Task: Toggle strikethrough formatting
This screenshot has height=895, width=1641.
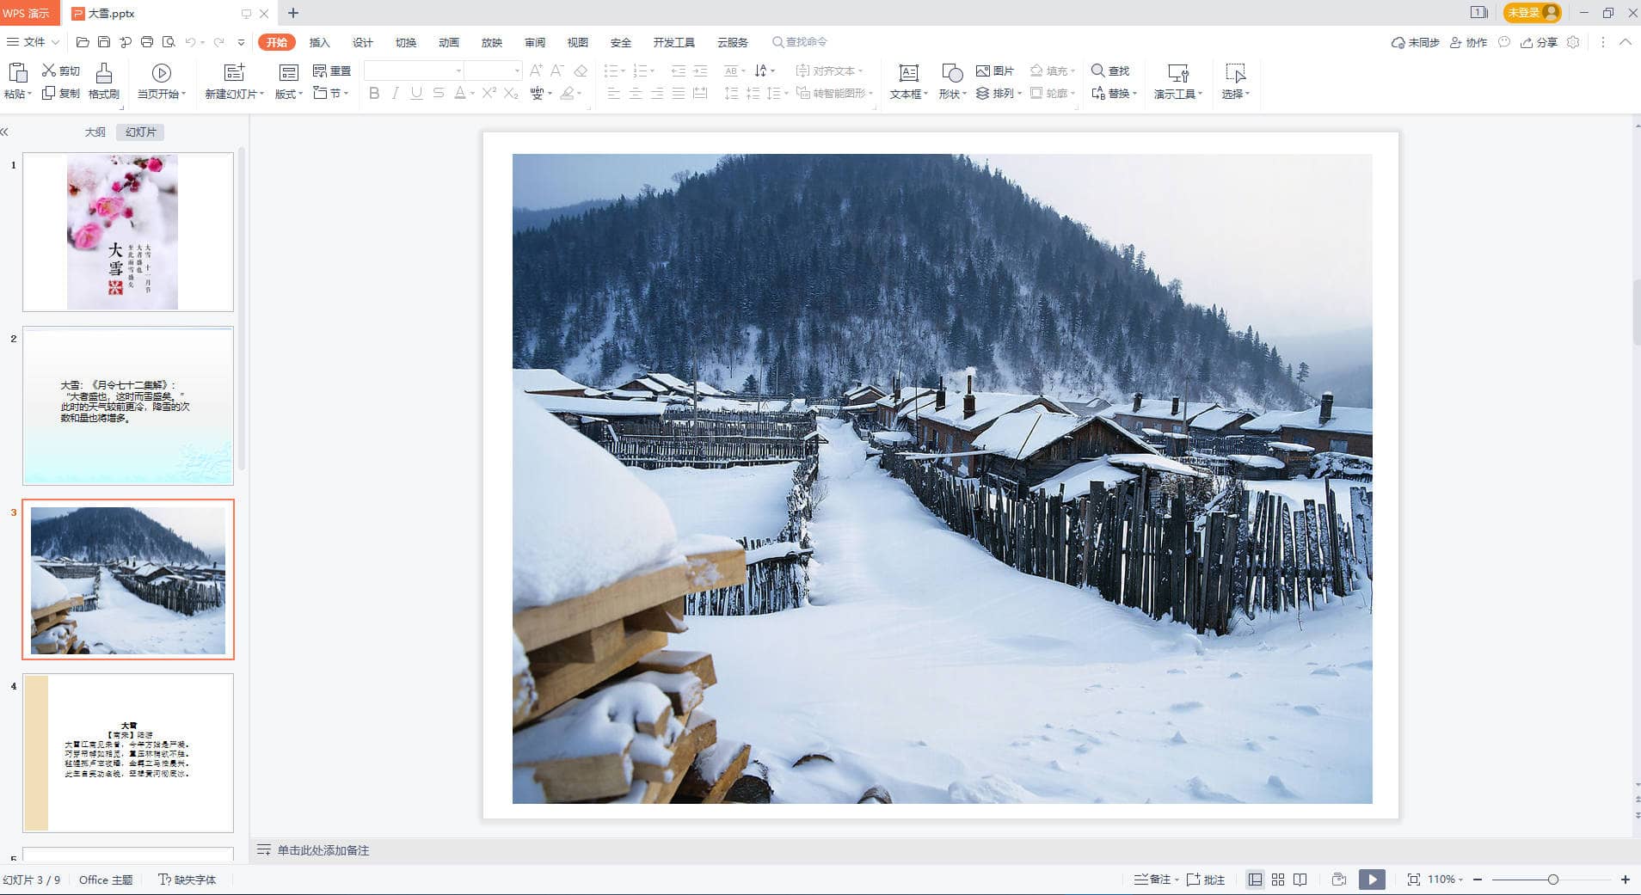Action: pos(439,93)
